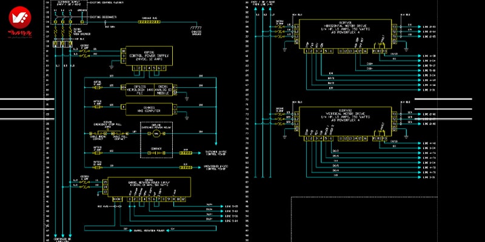Select the Horizontal Motor Drive block
This screenshot has width=485, height=242.
tap(345, 34)
